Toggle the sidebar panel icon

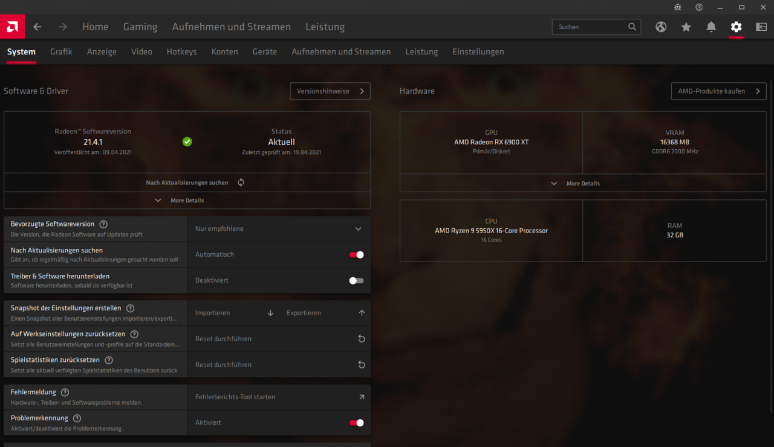761,27
